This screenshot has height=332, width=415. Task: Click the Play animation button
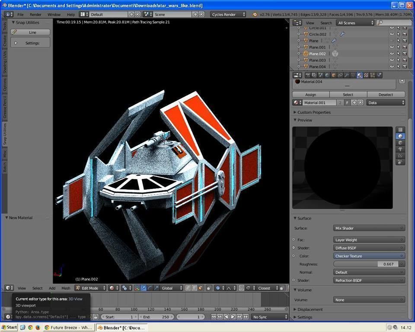(233, 317)
